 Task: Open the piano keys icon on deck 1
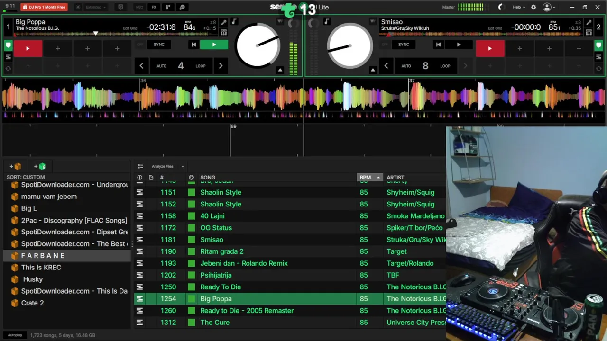[224, 32]
